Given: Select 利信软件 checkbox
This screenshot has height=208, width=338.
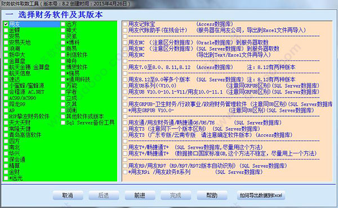Looking at the screenshot, I should coord(63,55).
